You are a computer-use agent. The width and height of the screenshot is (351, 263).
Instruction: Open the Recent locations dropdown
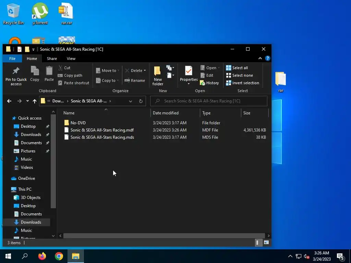coord(27,101)
